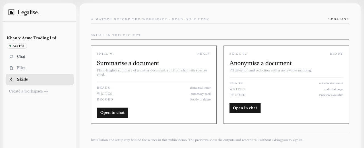
Task: Click the SKILL 01 label
Action: point(106,54)
